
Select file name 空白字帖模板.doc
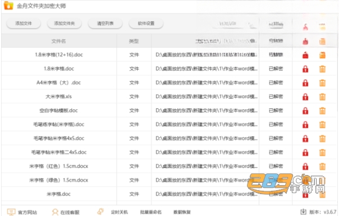(58, 111)
